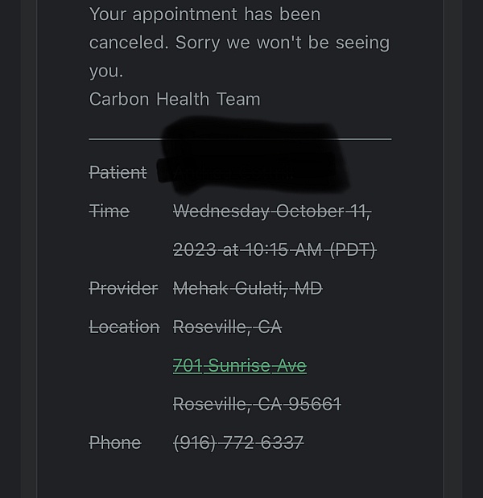
Task: Click the Carbon Health Team signature
Action: [175, 100]
